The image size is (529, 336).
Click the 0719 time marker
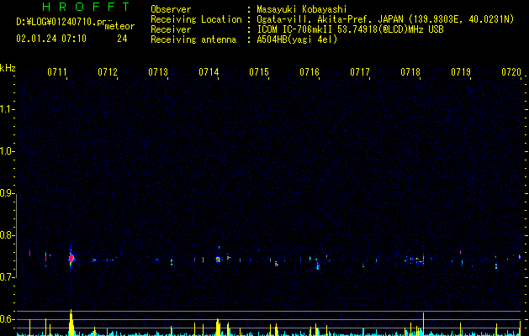[x=461, y=72]
